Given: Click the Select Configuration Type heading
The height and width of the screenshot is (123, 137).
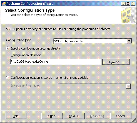Looking at the screenshot, I should [30, 10].
